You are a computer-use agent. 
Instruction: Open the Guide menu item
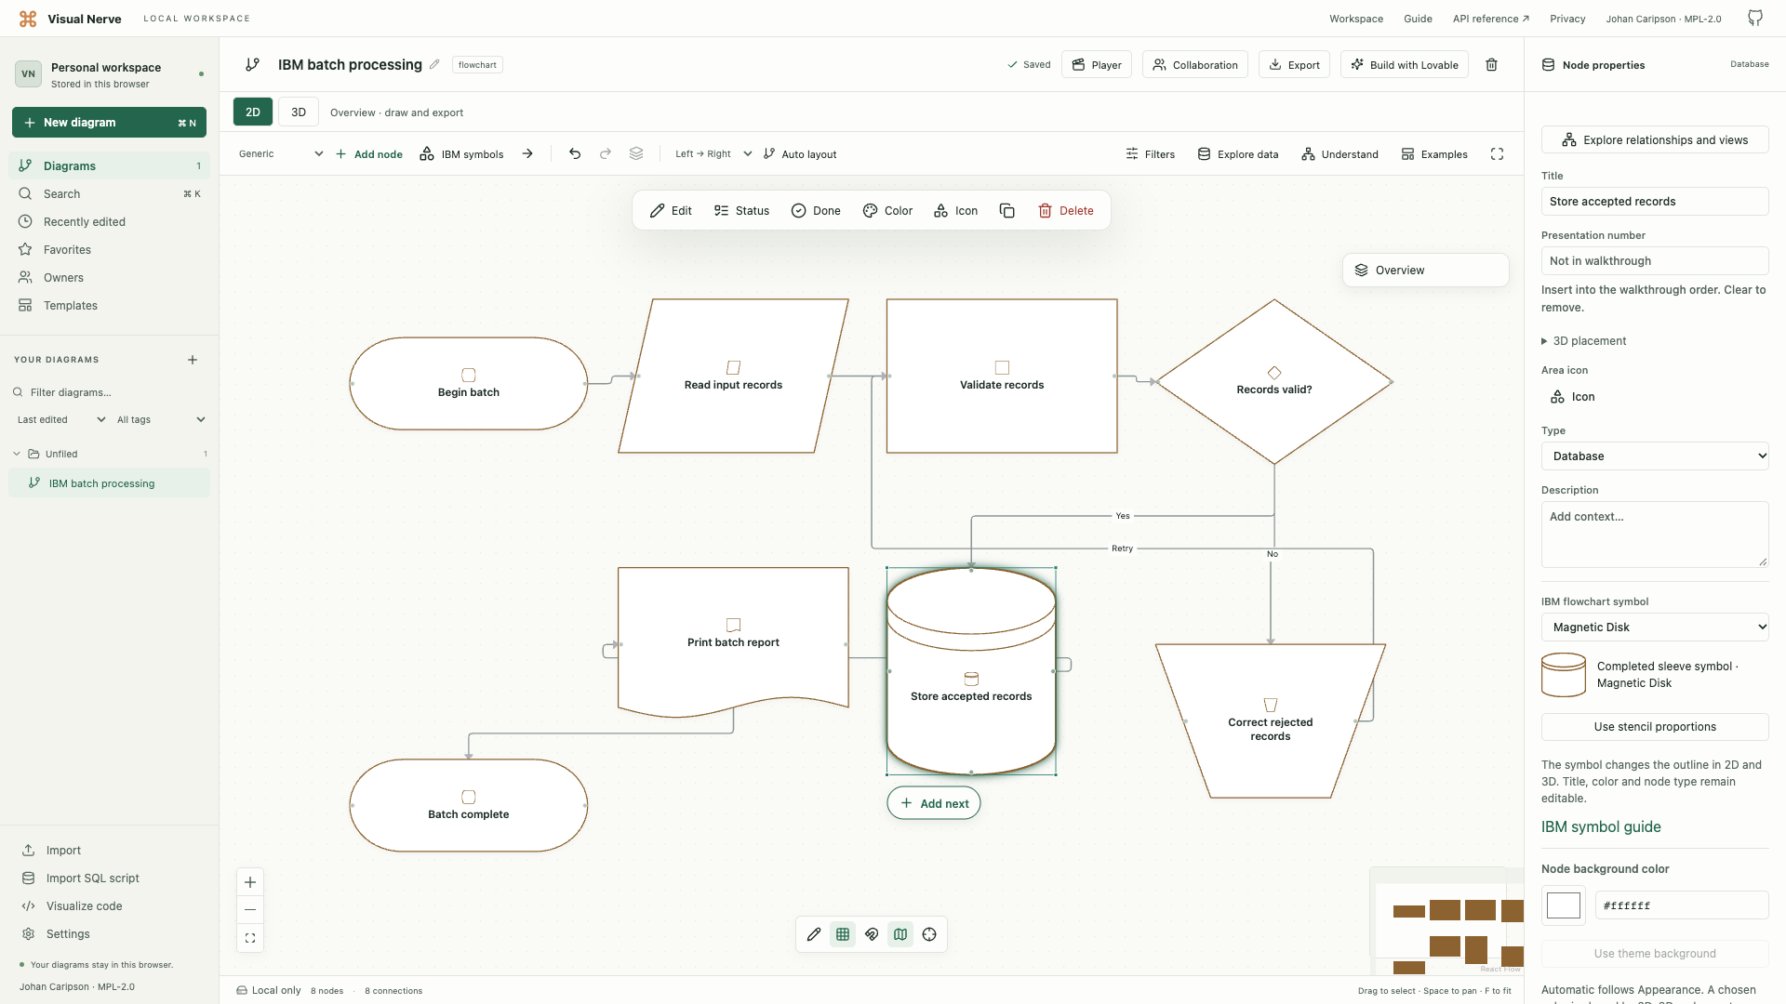tap(1418, 19)
